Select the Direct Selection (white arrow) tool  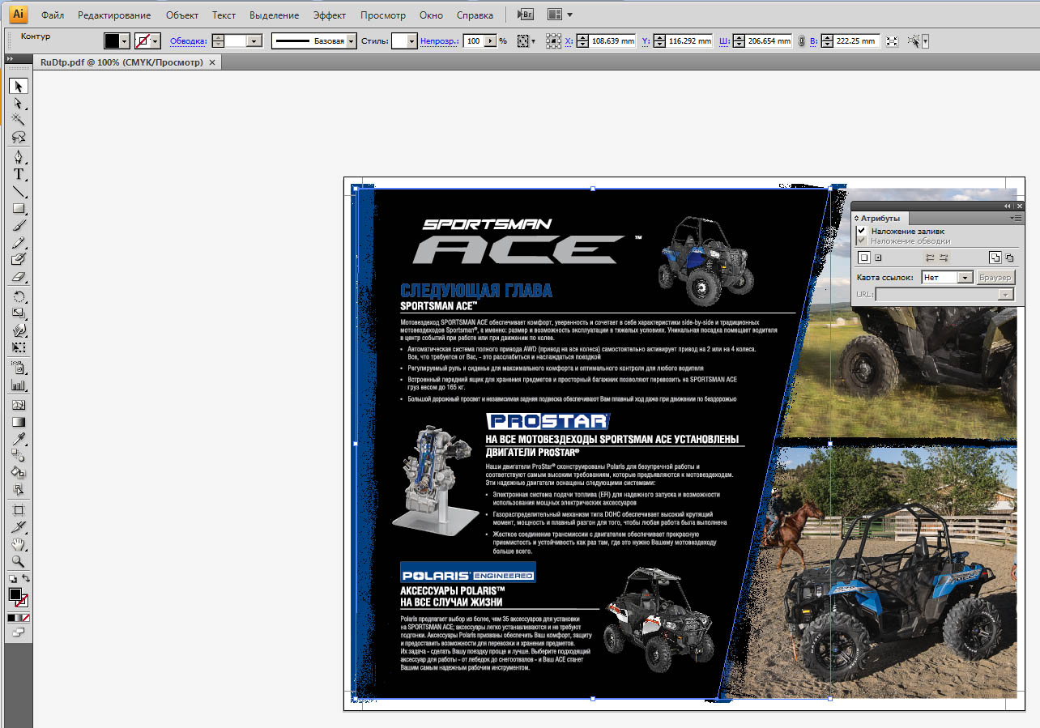click(x=19, y=103)
